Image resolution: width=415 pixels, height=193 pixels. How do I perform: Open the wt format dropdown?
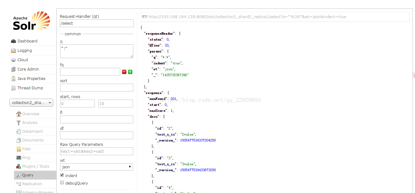(96, 167)
